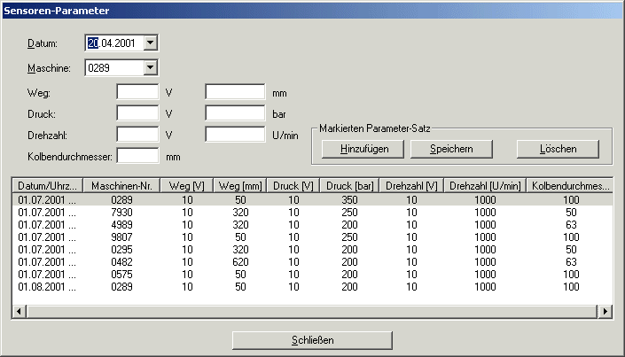Select the Drehzahl U/min input field
This screenshot has height=357, width=625.
click(x=235, y=135)
